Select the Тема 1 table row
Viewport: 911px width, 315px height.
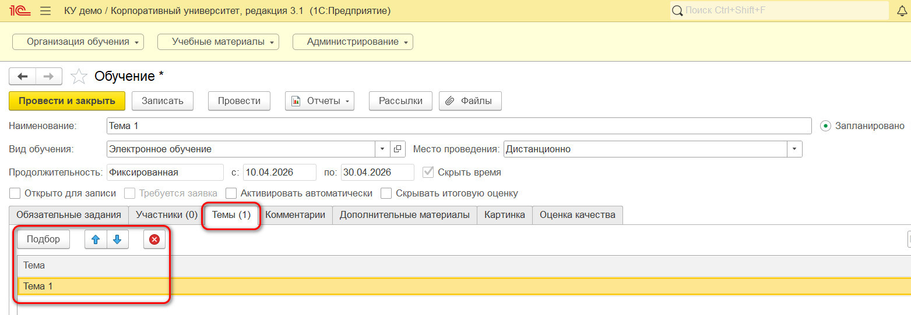click(x=464, y=286)
